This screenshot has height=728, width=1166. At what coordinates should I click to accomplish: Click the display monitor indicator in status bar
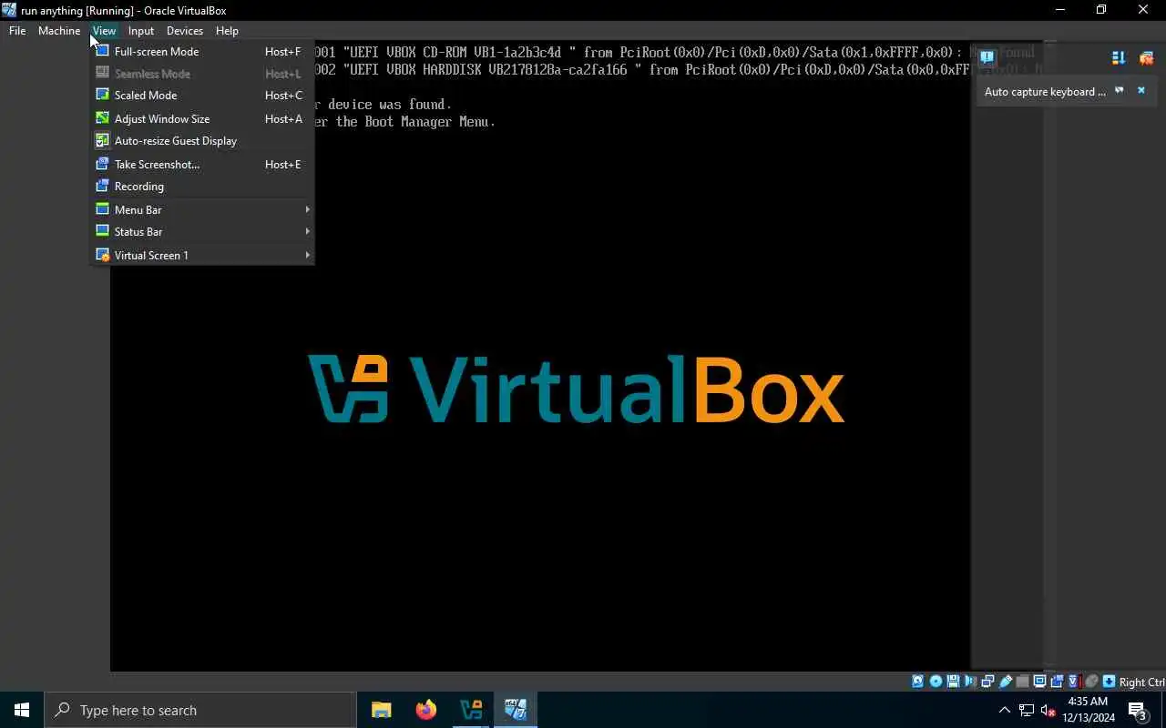(1039, 682)
